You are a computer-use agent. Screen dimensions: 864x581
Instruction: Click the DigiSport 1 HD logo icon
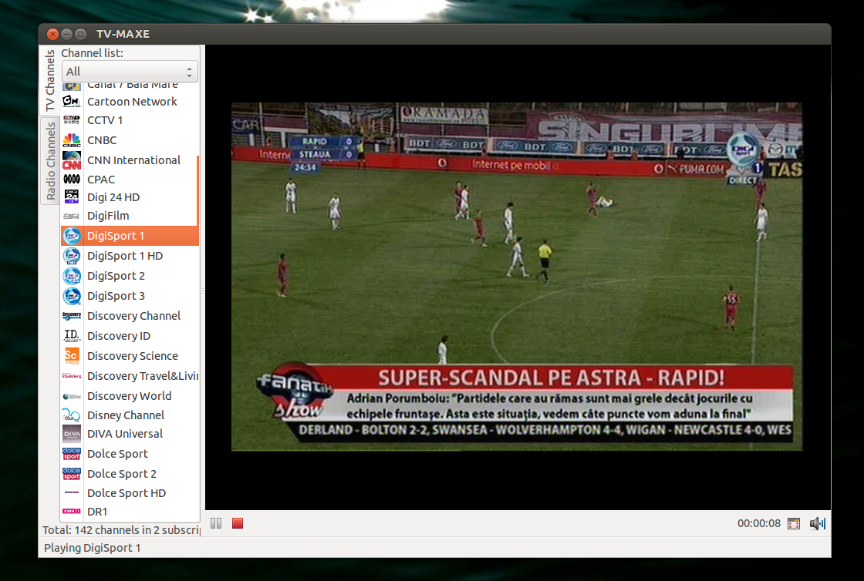[x=72, y=256]
